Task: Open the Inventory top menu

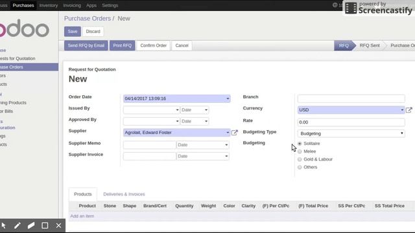Action: (49, 5)
